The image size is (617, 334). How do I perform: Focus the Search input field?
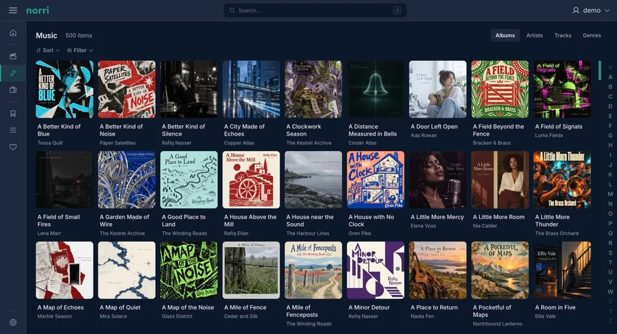tap(315, 11)
